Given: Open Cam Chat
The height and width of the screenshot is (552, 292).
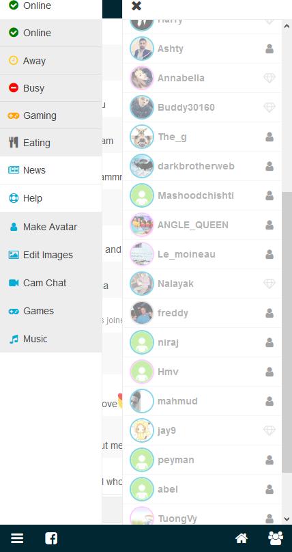Looking at the screenshot, I should point(51,283).
